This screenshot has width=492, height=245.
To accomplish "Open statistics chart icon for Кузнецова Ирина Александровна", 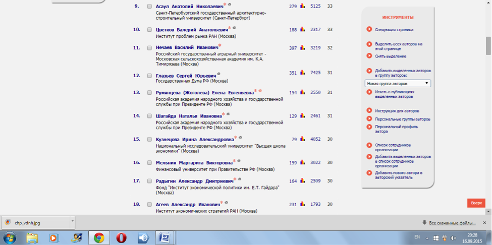I will click(303, 139).
